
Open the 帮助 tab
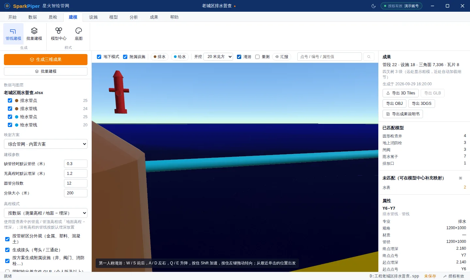(x=174, y=17)
